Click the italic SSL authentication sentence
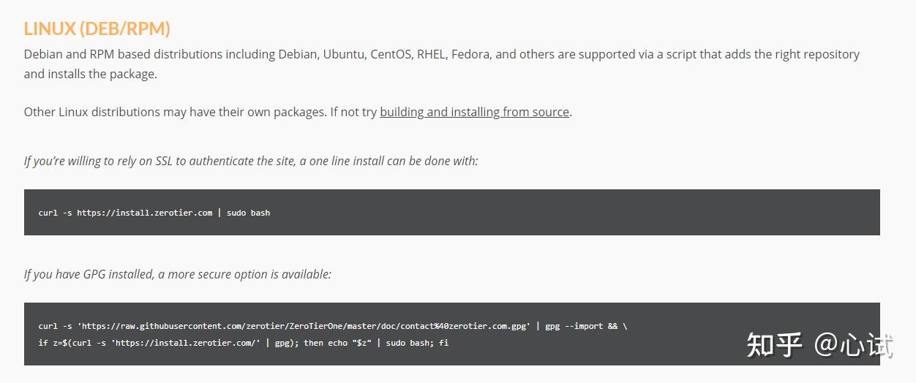This screenshot has height=383, width=916. 251,161
